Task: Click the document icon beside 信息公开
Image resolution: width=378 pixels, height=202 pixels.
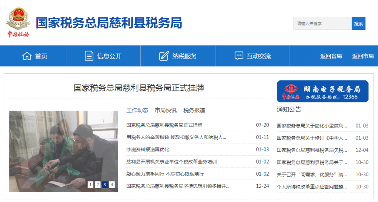Action: [89, 56]
